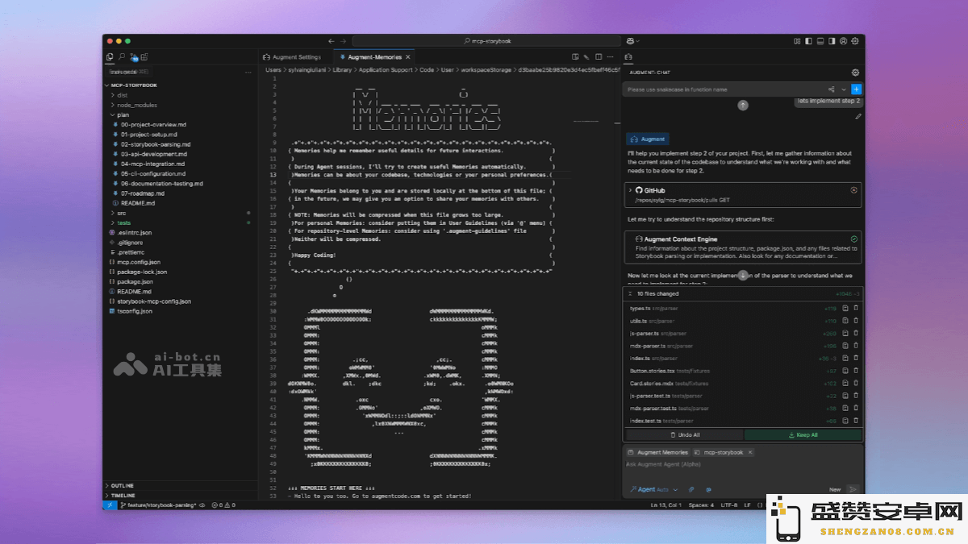Click the Undo All button
968x544 pixels.
point(684,434)
